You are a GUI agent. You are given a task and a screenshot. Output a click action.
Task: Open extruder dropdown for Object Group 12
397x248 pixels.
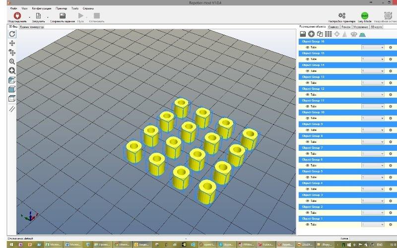tap(373, 95)
